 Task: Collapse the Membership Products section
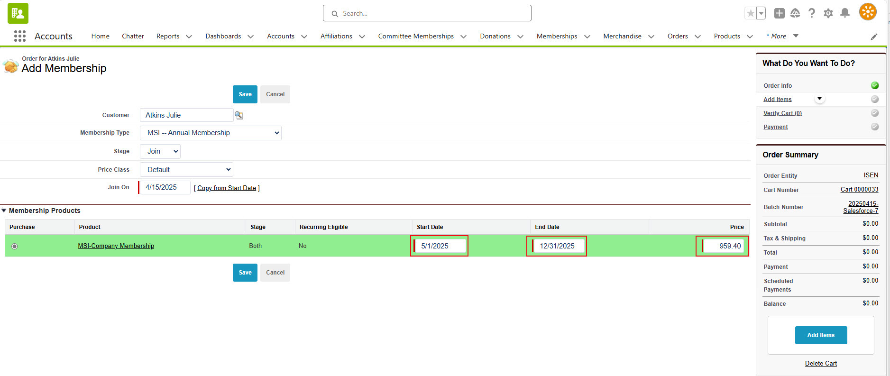pyautogui.click(x=4, y=211)
